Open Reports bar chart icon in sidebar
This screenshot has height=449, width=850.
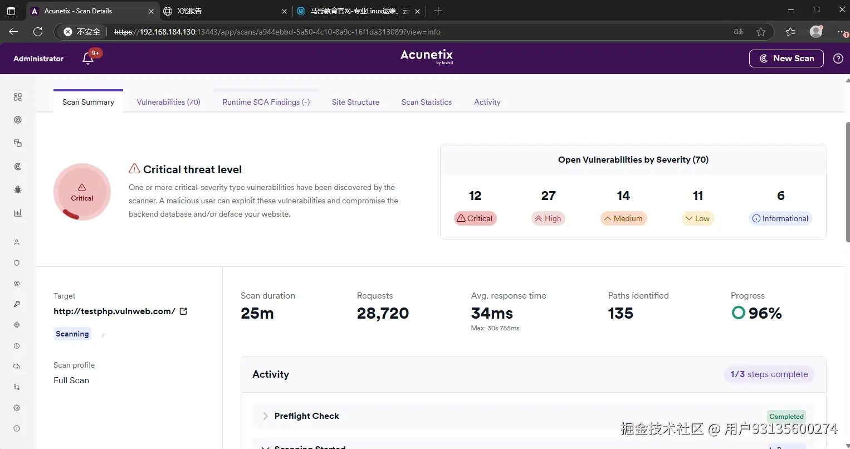[x=18, y=213]
